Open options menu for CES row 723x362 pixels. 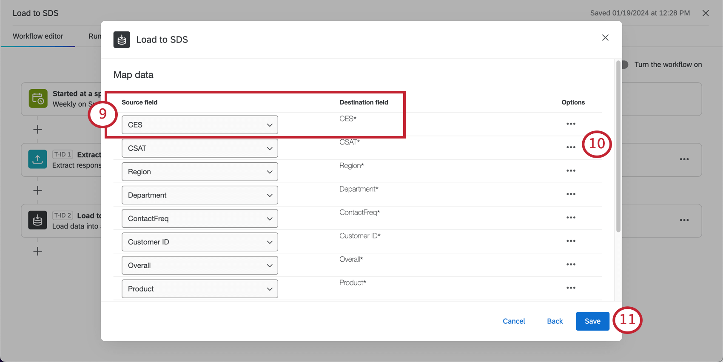pyautogui.click(x=571, y=124)
